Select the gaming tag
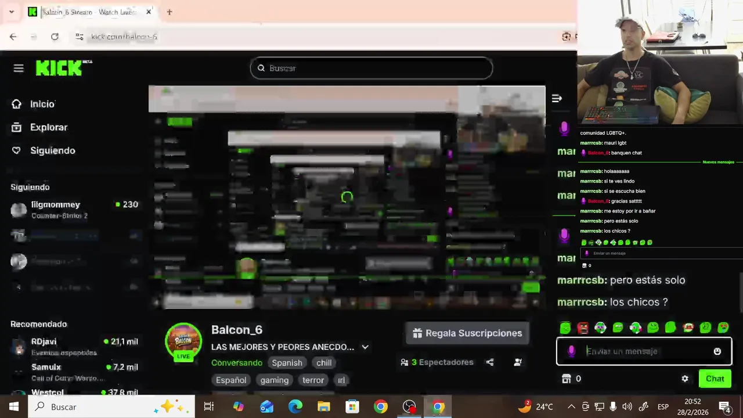The height and width of the screenshot is (418, 743). 275,380
